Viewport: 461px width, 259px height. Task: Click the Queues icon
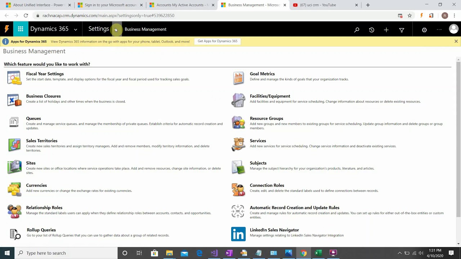point(14,122)
